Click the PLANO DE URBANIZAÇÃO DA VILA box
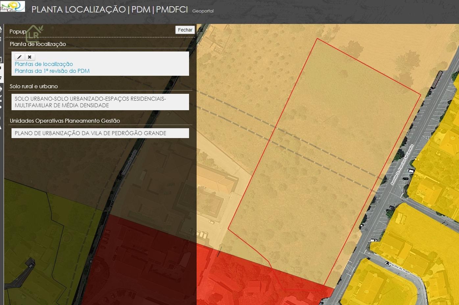Image resolution: width=459 pixels, height=305 pixels. (100, 133)
